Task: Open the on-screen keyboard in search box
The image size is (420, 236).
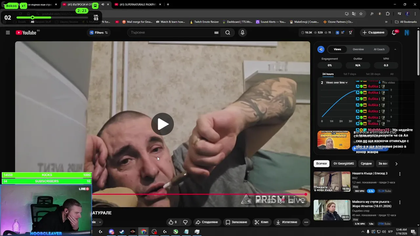Action: [x=216, y=32]
